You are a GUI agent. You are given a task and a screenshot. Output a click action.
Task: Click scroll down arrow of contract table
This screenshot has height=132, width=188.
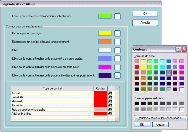(117, 119)
